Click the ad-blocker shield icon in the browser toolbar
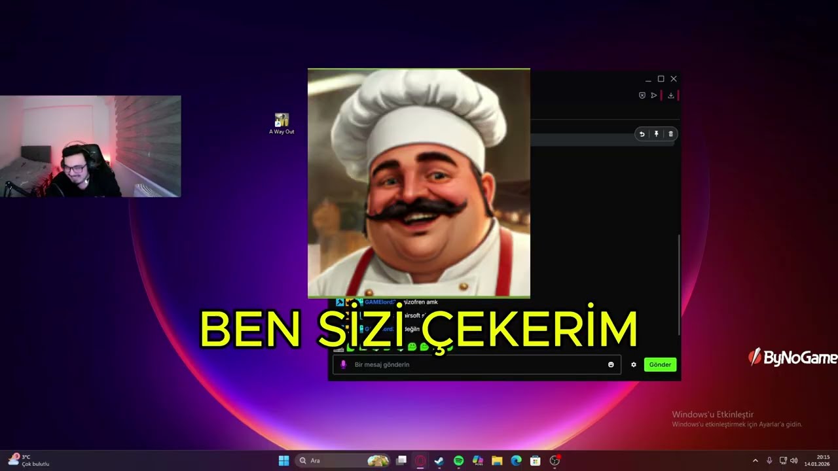This screenshot has height=471, width=838. click(x=642, y=96)
